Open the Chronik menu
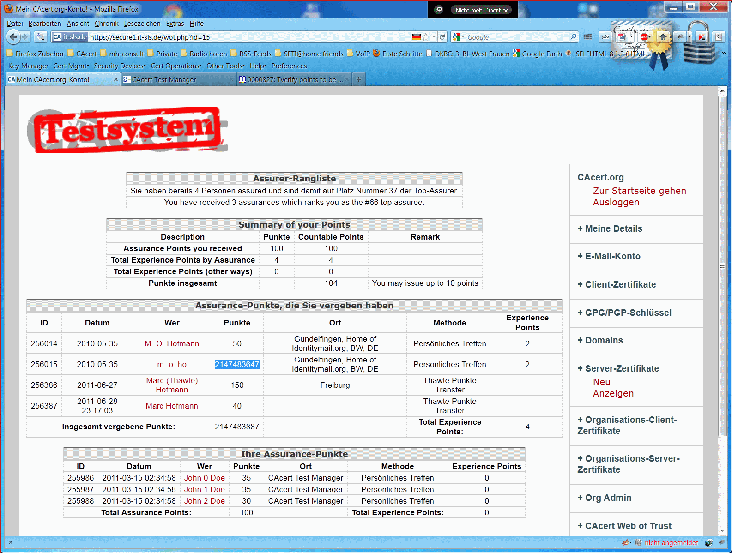The width and height of the screenshot is (732, 553). point(107,24)
